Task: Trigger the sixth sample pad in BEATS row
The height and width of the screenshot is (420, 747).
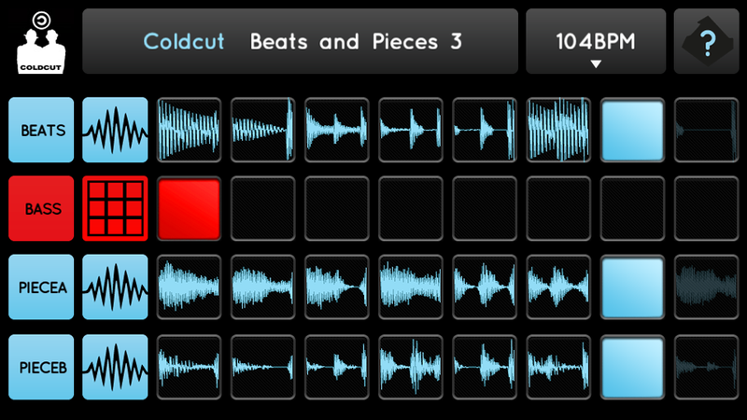Action: pos(558,130)
